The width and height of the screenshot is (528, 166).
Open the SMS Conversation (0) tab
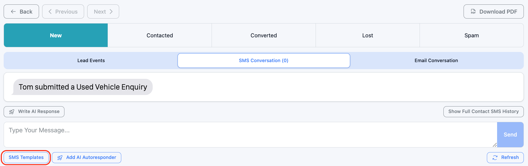pyautogui.click(x=264, y=61)
